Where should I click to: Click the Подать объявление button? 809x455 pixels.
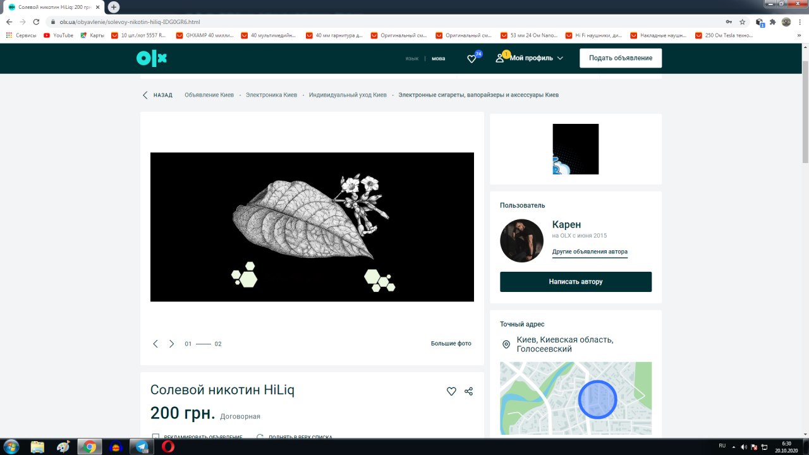pos(621,58)
